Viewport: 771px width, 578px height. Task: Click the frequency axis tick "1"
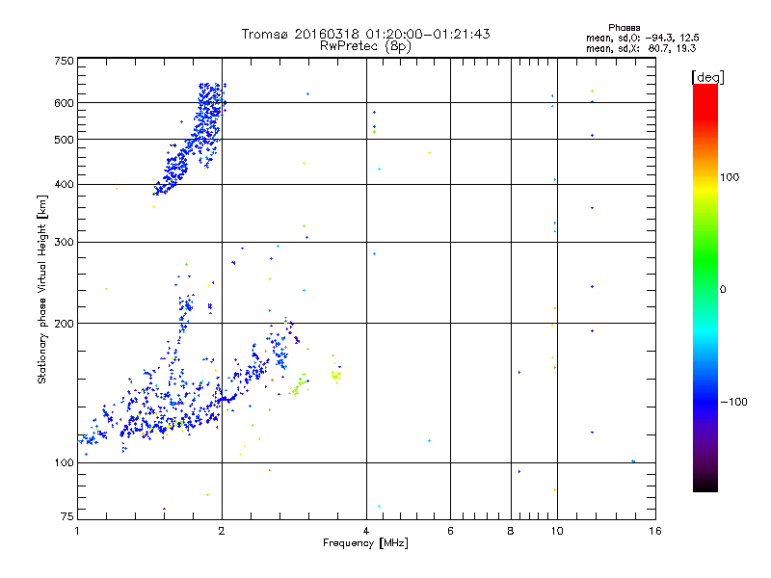tap(77, 531)
